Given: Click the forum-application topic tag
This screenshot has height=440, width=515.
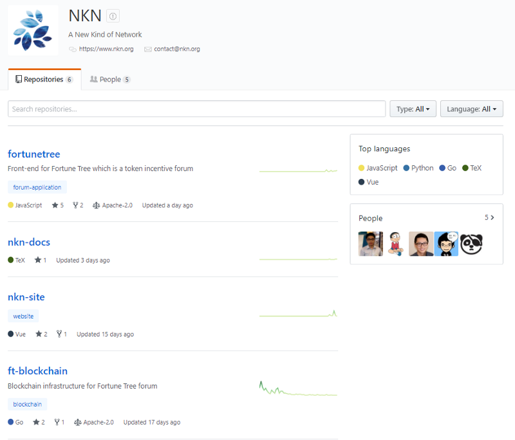Looking at the screenshot, I should click(x=37, y=187).
